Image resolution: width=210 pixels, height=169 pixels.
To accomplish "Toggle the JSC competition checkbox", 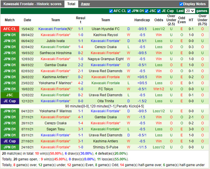I will (x=147, y=11).
